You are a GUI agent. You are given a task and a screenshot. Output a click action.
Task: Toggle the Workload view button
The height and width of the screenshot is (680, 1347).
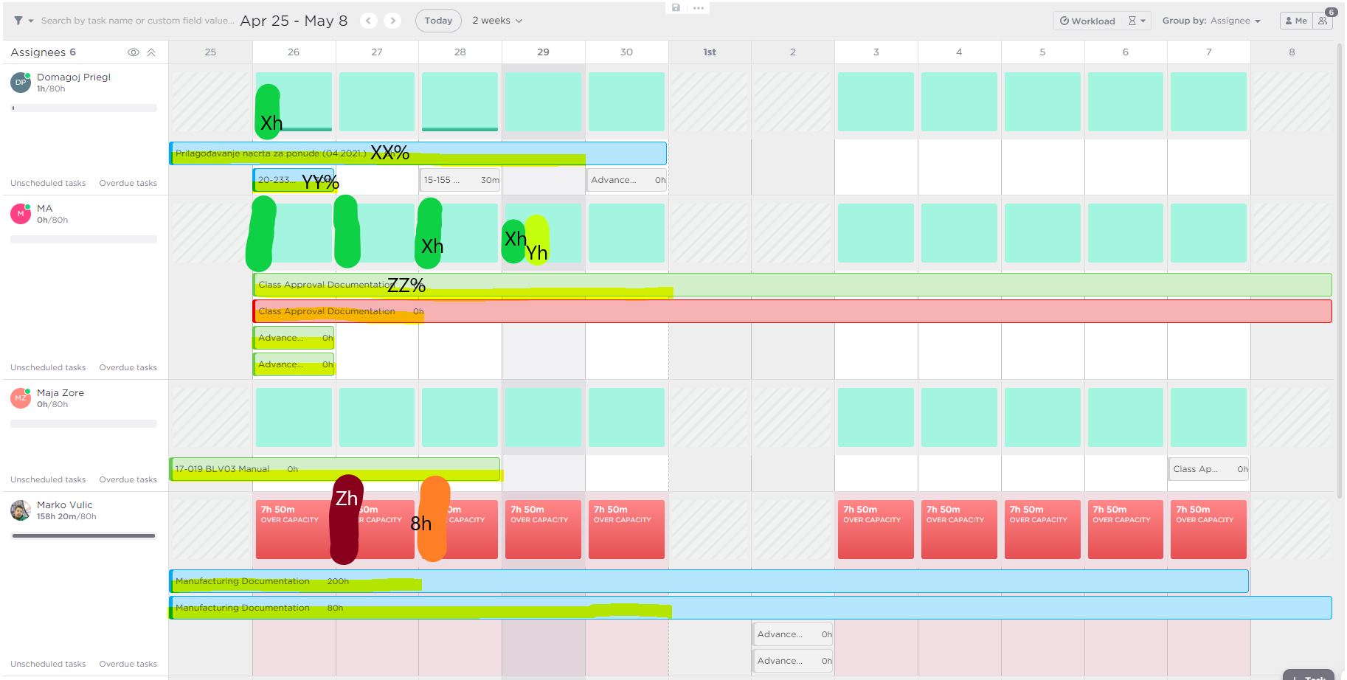click(x=1087, y=21)
